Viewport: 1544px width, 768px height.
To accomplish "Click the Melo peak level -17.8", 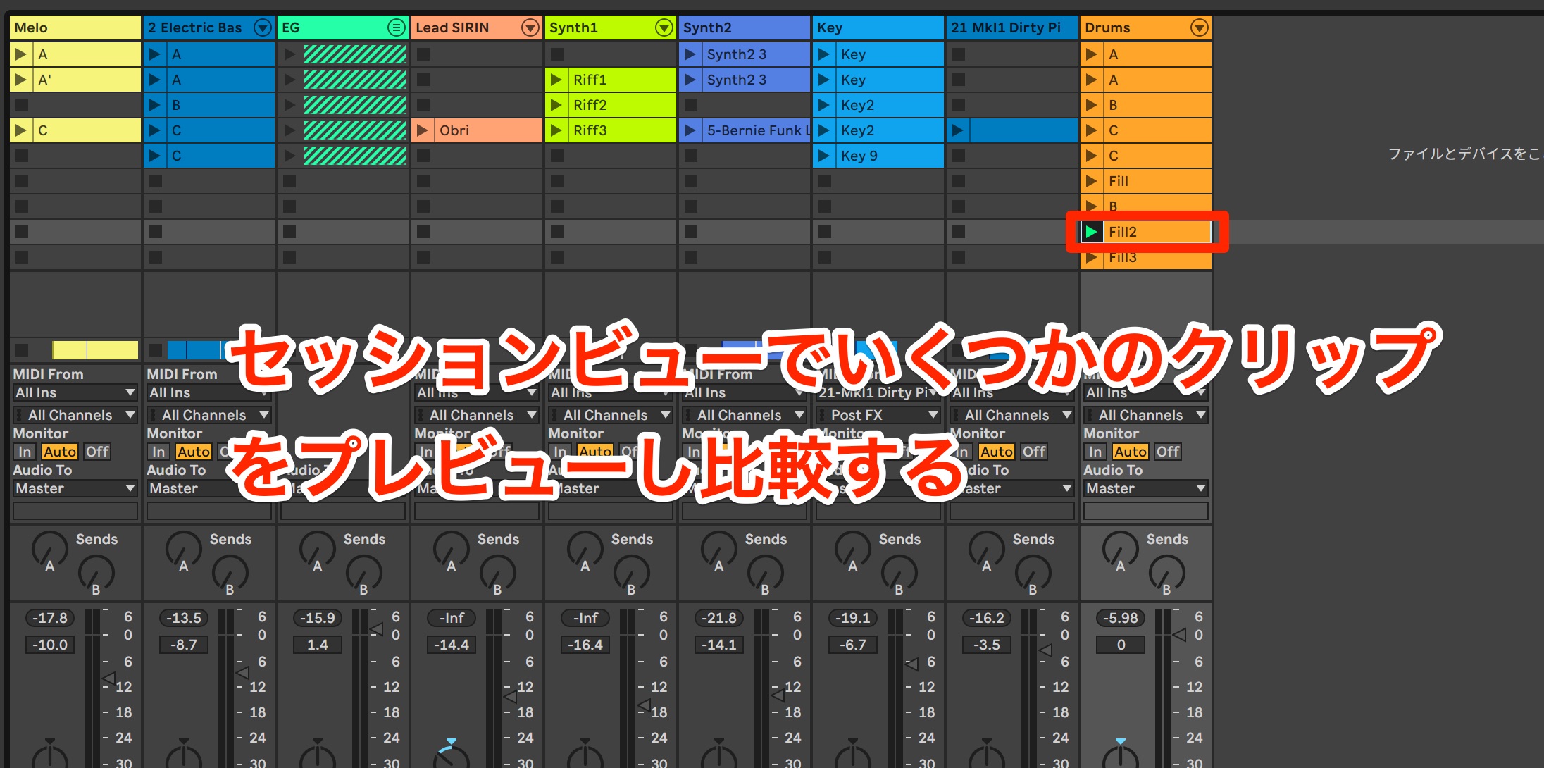I will click(x=50, y=618).
